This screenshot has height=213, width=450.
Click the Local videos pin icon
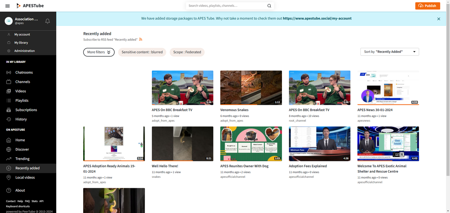(9, 177)
